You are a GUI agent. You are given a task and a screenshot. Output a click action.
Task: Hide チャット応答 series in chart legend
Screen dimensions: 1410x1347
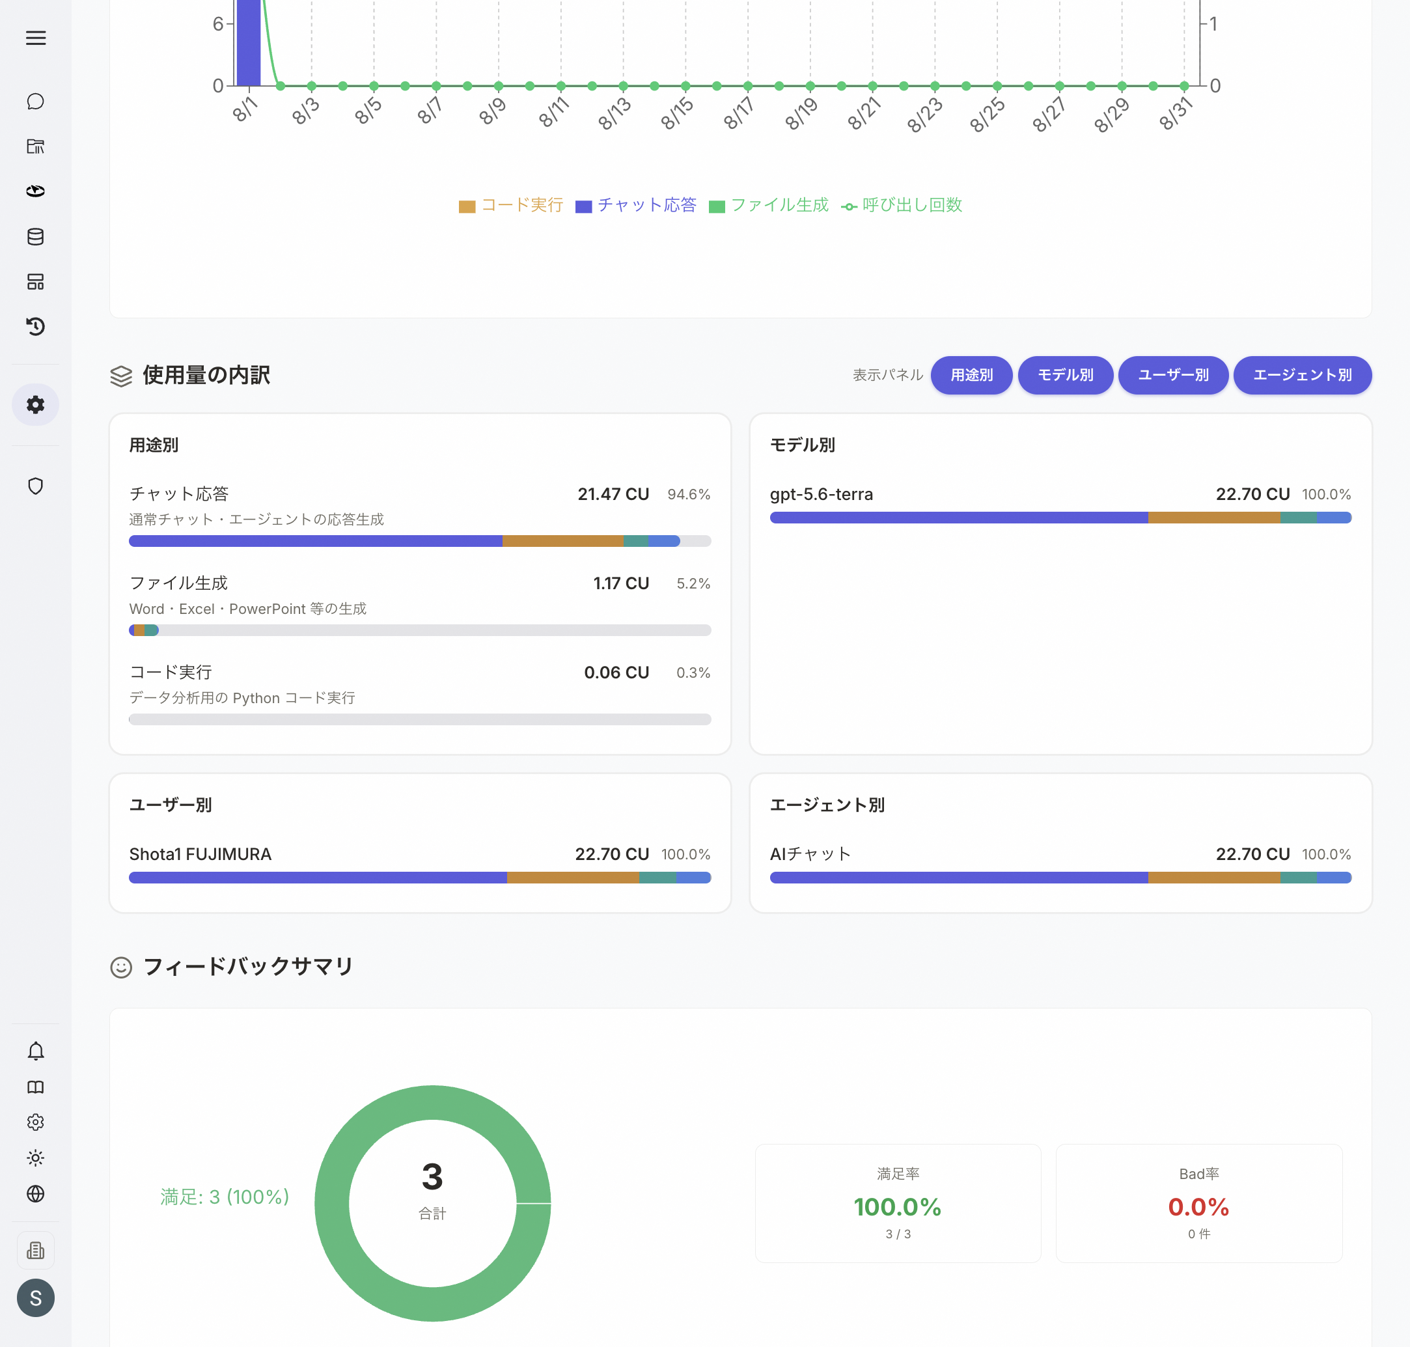(x=636, y=205)
